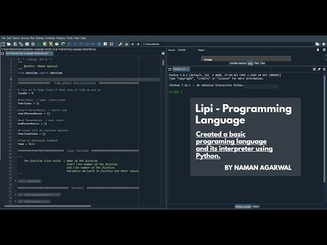This screenshot has height=245, width=327.
Task: Click the Re-run last script icon
Action: tap(63, 44)
